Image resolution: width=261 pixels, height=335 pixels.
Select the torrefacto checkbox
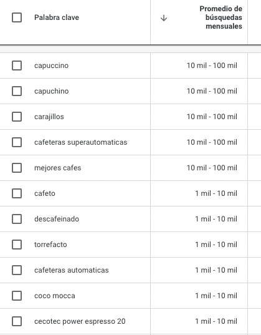point(17,245)
